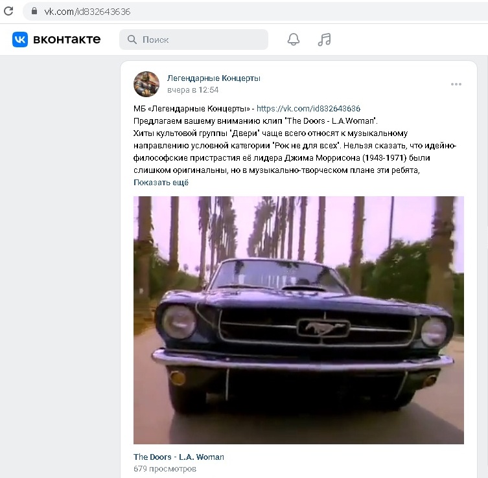
Task: Open The Doors - L.A. Woman video title
Action: tap(179, 457)
